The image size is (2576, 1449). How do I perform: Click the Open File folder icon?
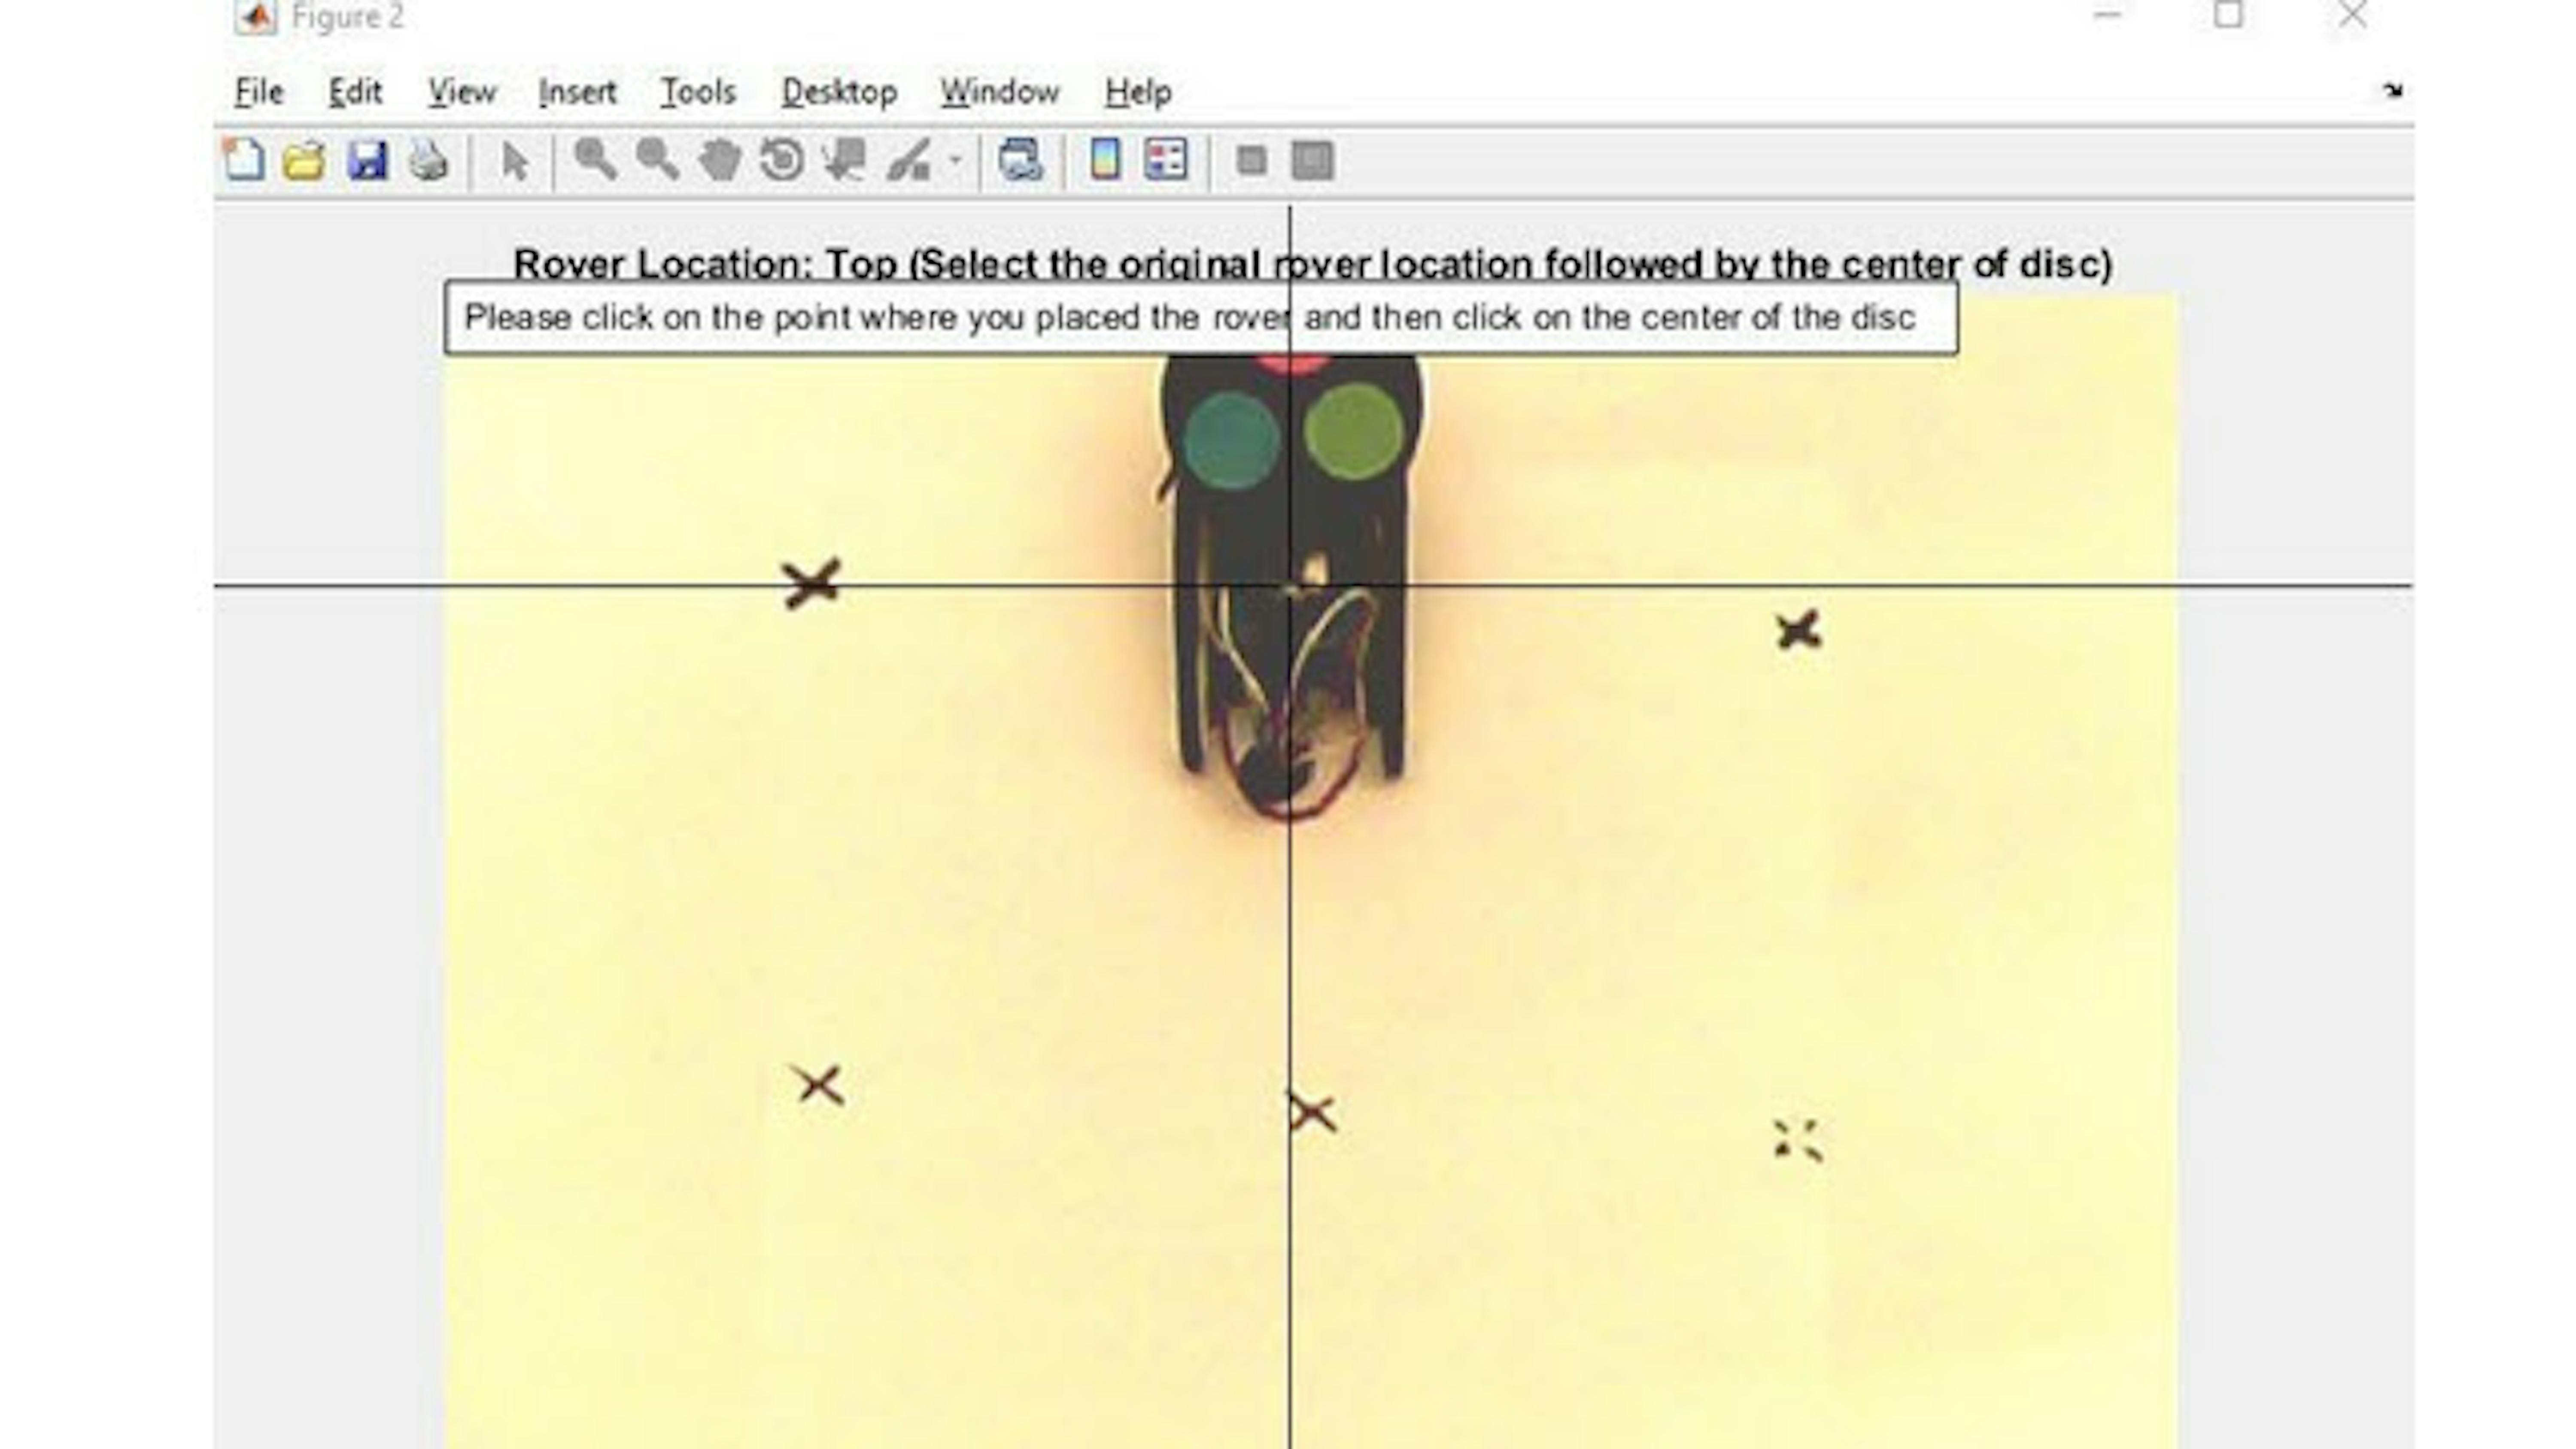(x=304, y=160)
